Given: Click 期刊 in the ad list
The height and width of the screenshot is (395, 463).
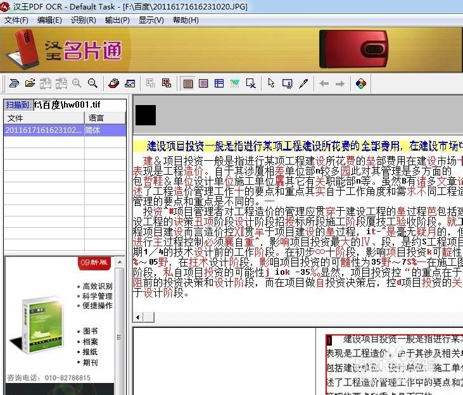Looking at the screenshot, I should click(x=91, y=362).
